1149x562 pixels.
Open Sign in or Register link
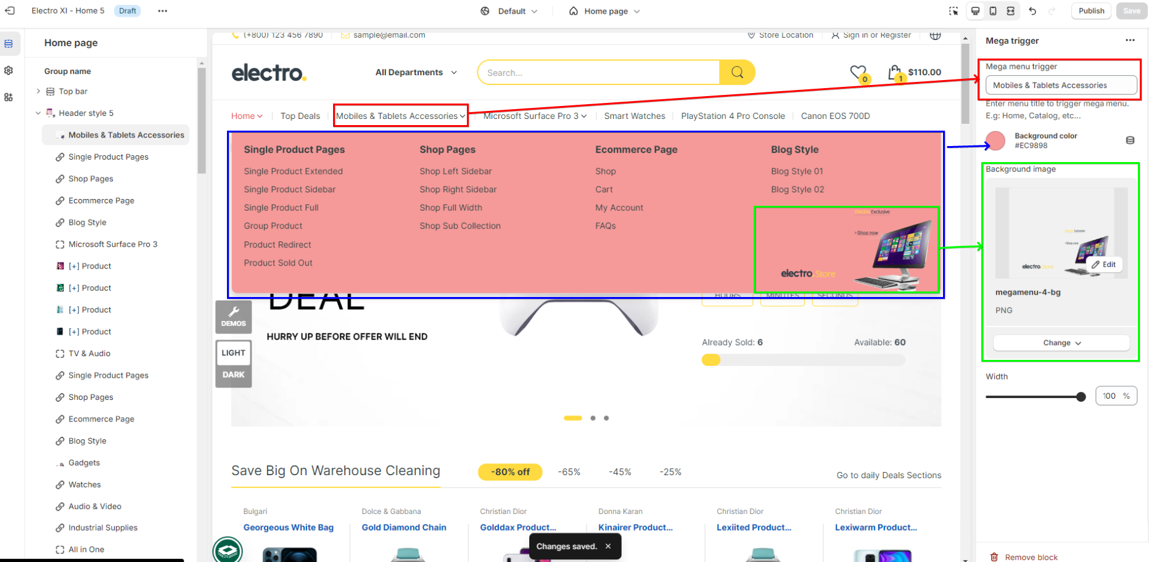(871, 35)
